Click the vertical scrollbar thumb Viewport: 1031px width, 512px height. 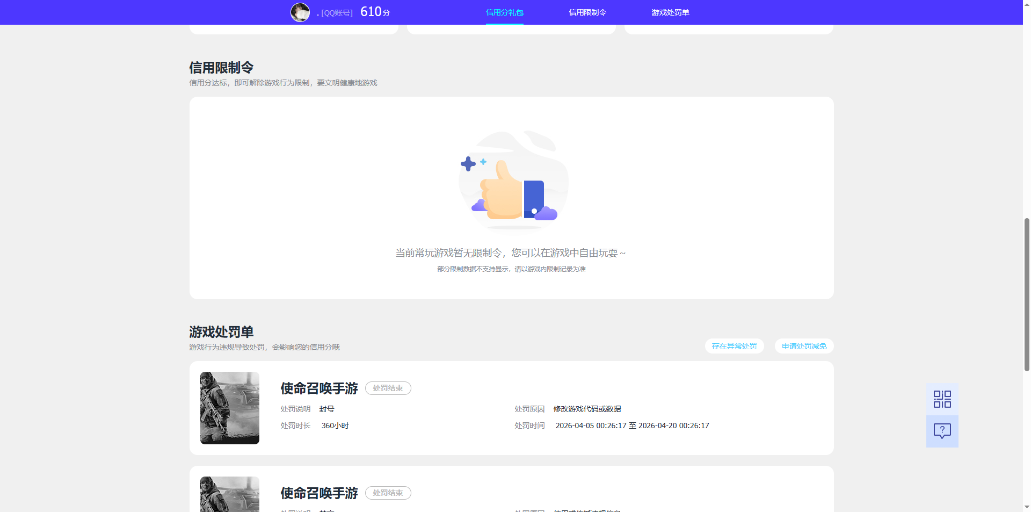point(1027,294)
